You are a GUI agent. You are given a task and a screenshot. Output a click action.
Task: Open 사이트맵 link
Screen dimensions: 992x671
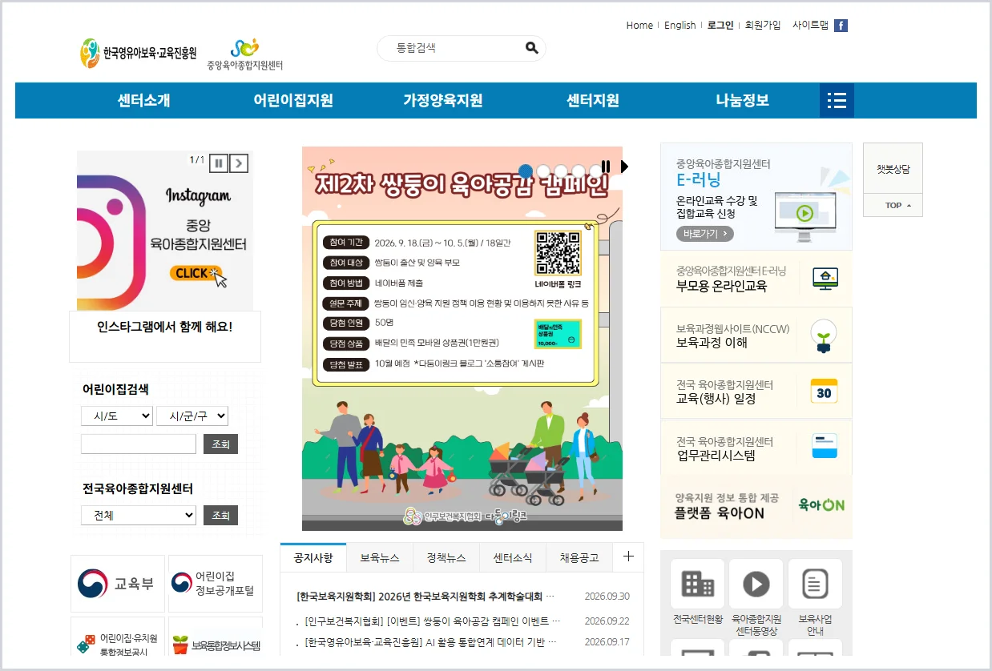click(810, 26)
